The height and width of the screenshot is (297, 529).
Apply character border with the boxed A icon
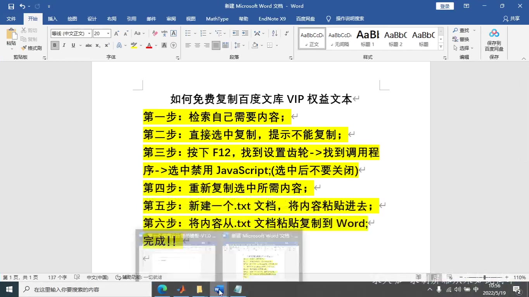click(x=173, y=34)
